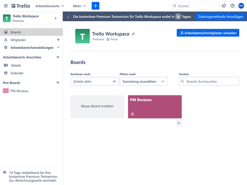This screenshot has height=185, width=247.
Task: Add members using plus next to Mitglieder
Action: (58, 40)
